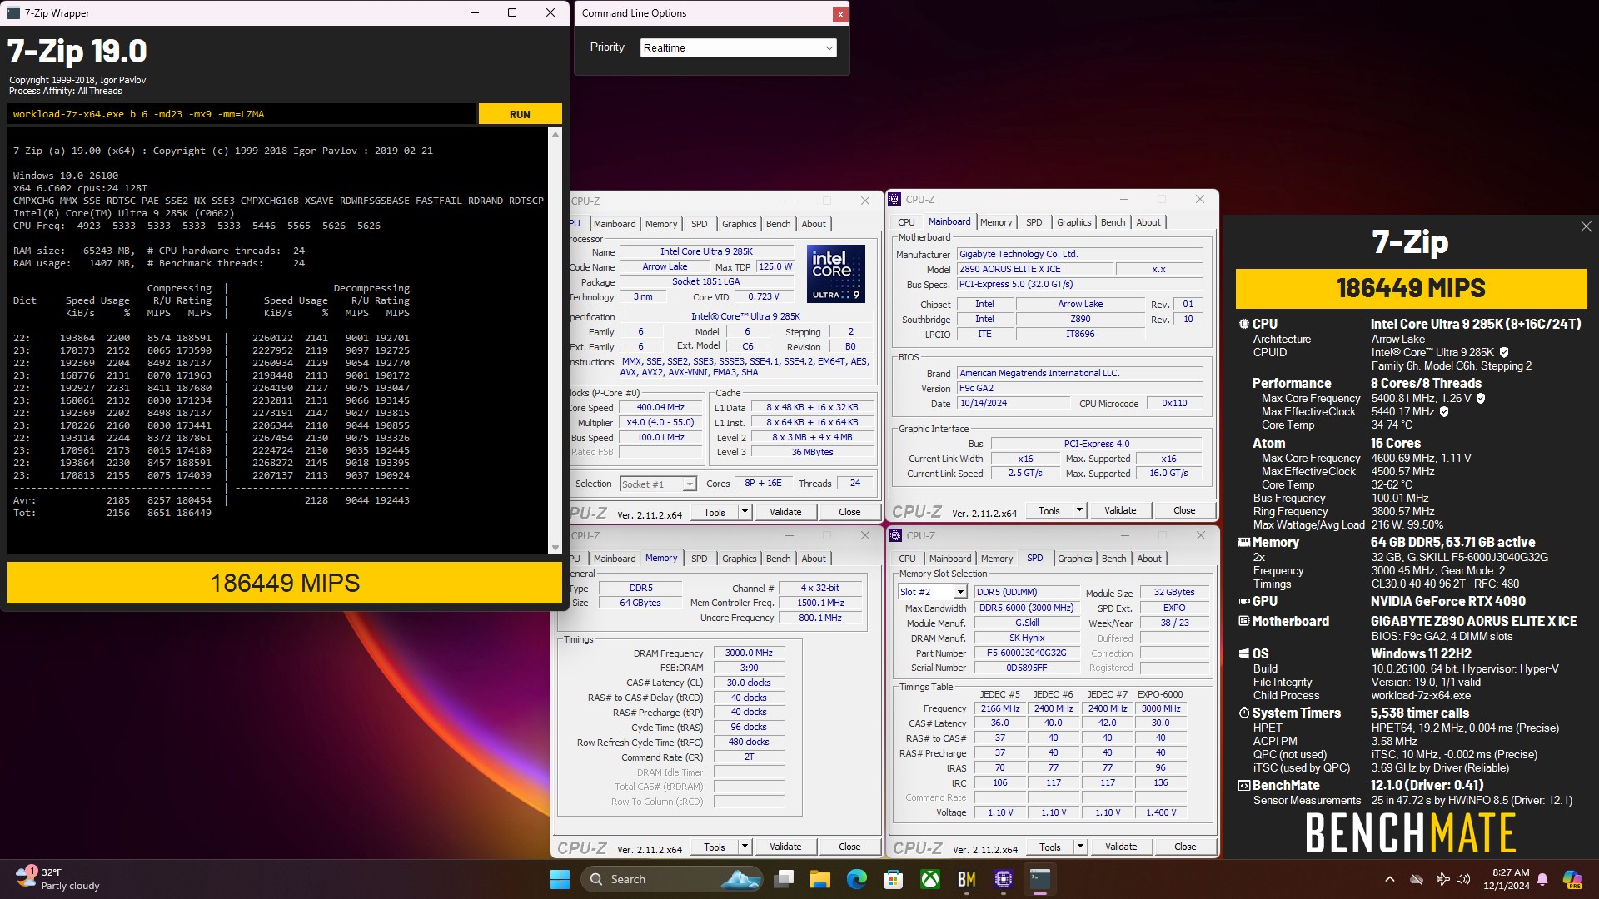Switch to the terminal taskbar icon
Image resolution: width=1599 pixels, height=899 pixels.
click(x=1040, y=879)
